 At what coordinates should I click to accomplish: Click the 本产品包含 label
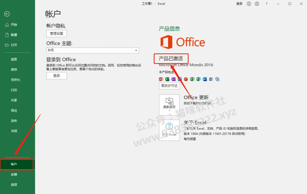(166, 72)
